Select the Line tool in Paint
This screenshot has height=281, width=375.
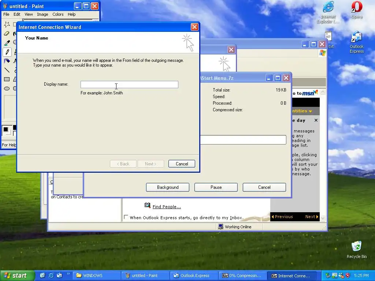tap(7, 70)
